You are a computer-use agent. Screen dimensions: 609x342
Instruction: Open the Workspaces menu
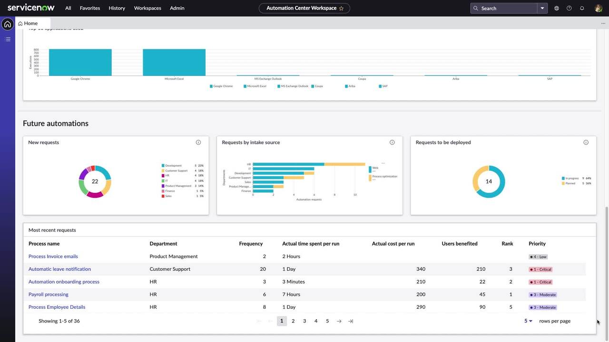[x=147, y=8]
